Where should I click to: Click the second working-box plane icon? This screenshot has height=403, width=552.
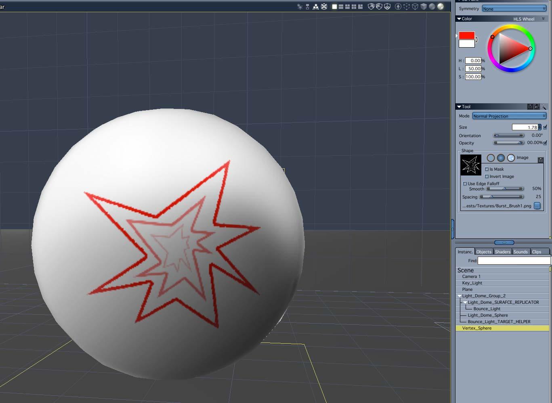pos(379,6)
